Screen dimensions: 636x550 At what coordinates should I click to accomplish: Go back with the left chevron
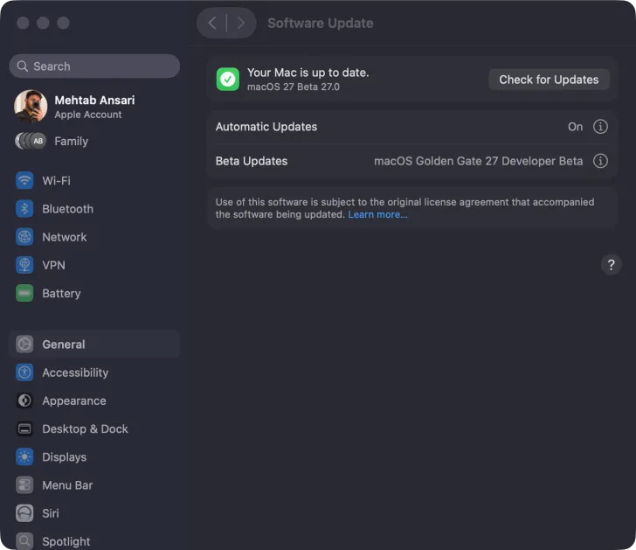pos(212,23)
